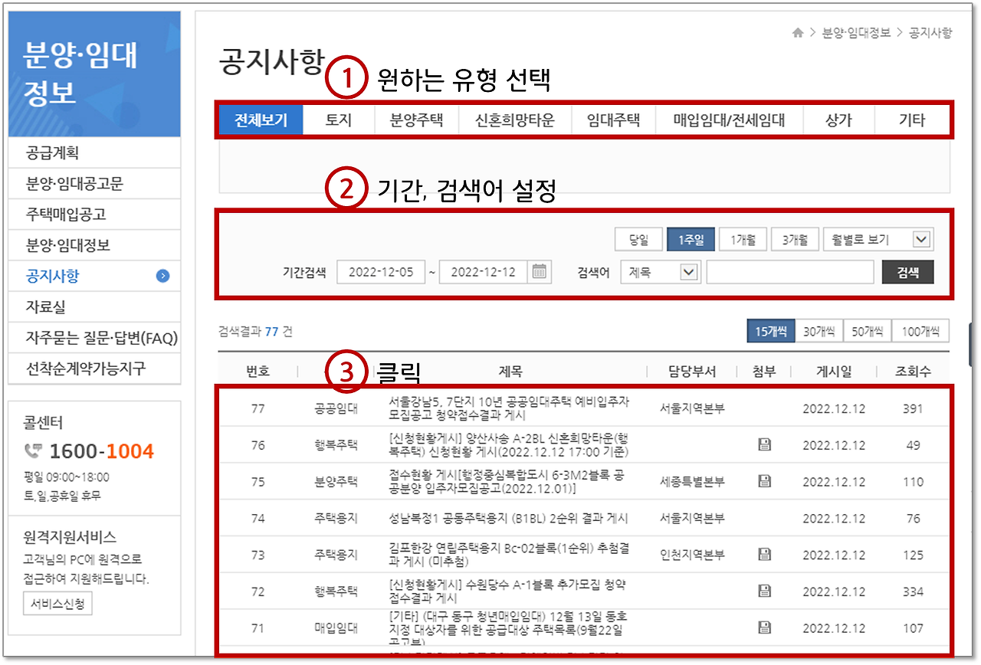Click the home icon in the breadcrumb
Viewport: 981px width, 665px height.
pos(796,32)
